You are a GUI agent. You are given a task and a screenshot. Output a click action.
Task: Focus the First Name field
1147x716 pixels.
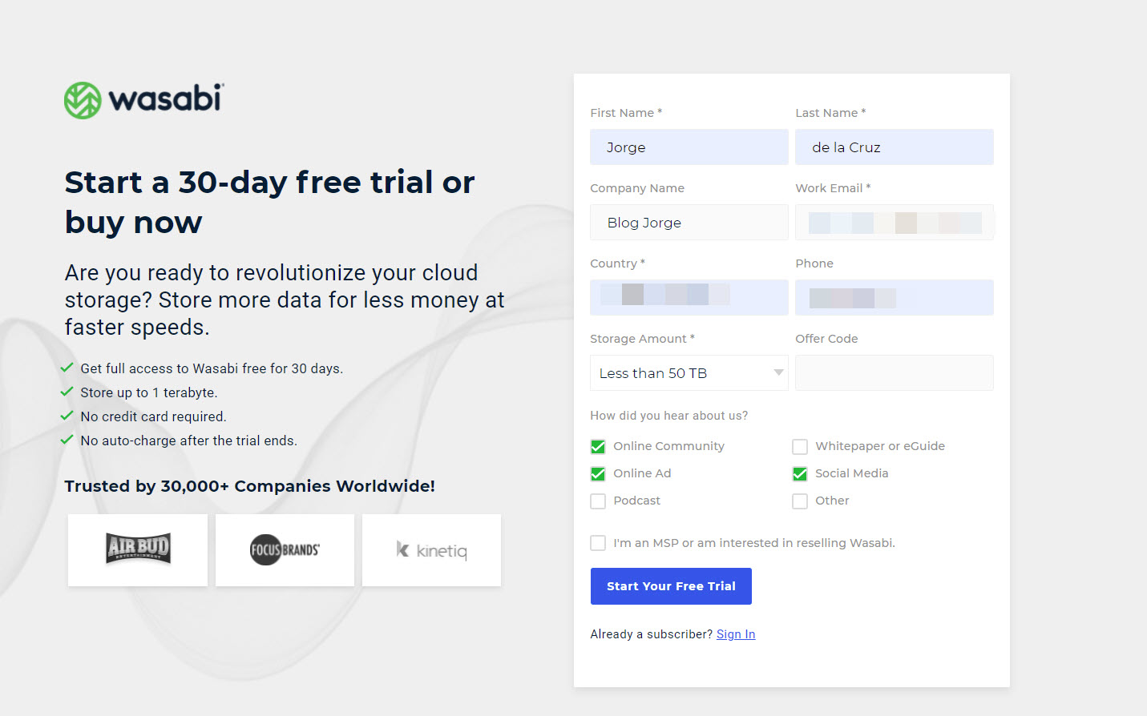point(689,147)
